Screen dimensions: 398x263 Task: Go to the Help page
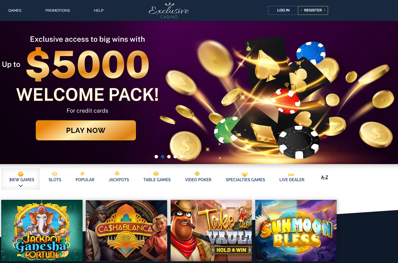99,10
